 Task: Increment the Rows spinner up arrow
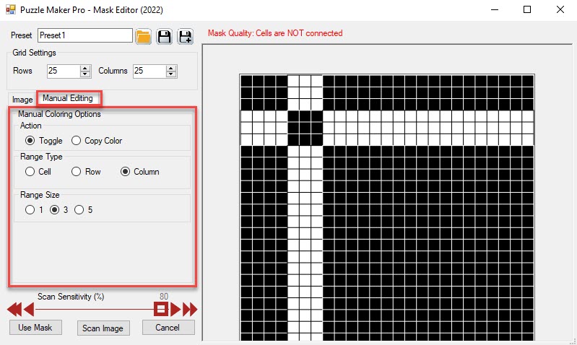coord(85,68)
